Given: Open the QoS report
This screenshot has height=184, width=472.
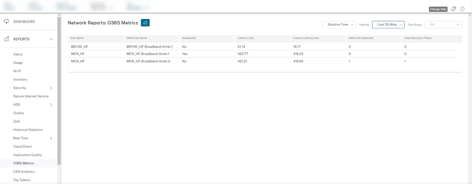Looking at the screenshot, I should coord(17,121).
